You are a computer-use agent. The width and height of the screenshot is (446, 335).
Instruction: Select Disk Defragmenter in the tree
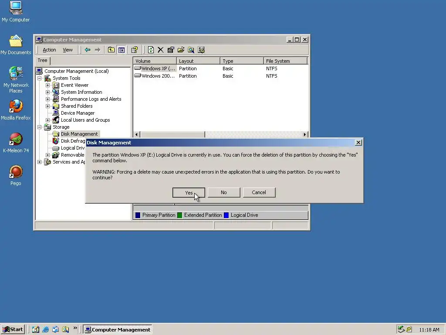[73, 141]
